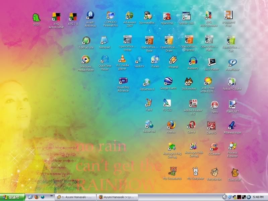Open My Computer desktop icon
Image resolution: width=268 pixels, height=201 pixels.
[x=195, y=172]
